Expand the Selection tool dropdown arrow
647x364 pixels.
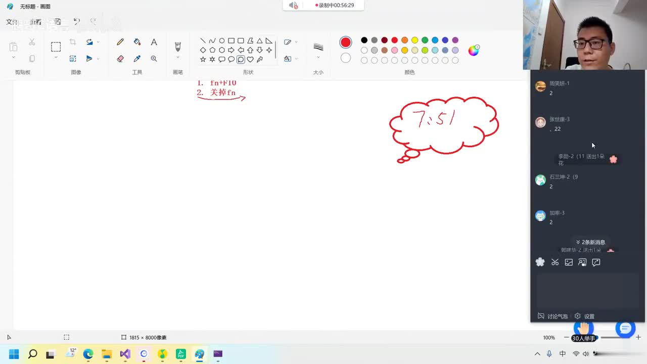56,58
